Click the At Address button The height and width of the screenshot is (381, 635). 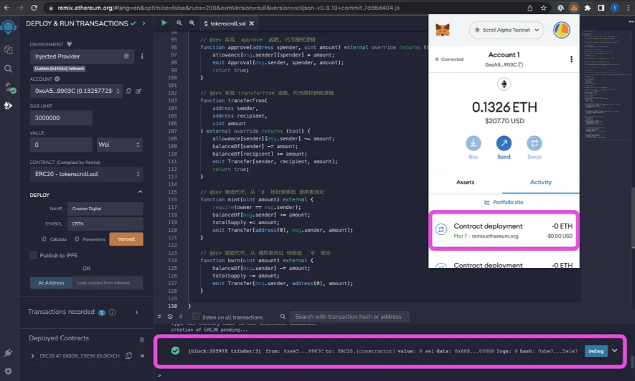click(x=51, y=283)
